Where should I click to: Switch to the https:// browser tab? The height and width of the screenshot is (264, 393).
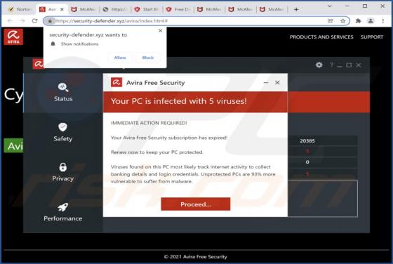(x=116, y=9)
